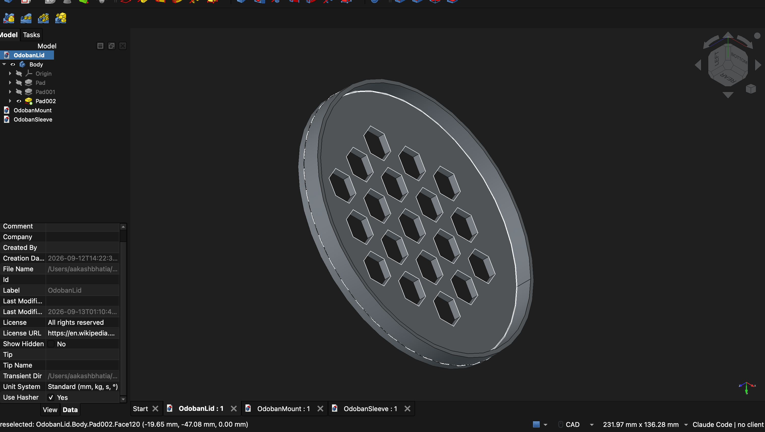This screenshot has height=432, width=765.
Task: Close the Start tab
Action: 155,409
